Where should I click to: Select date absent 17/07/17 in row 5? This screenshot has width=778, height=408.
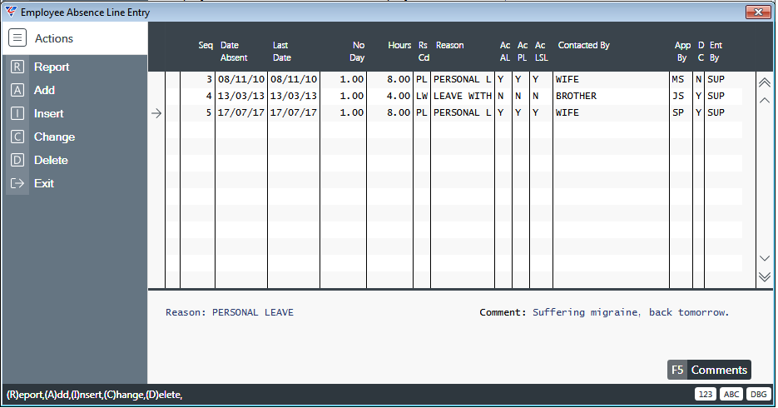[x=241, y=112]
